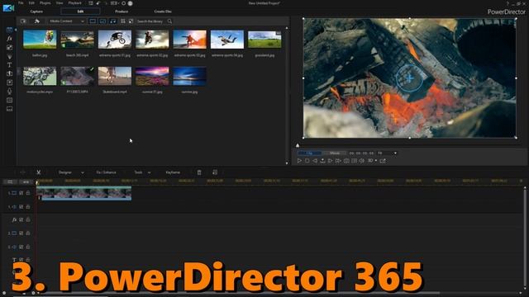Open the File menu
This screenshot has width=529, height=297.
pyautogui.click(x=21, y=3)
